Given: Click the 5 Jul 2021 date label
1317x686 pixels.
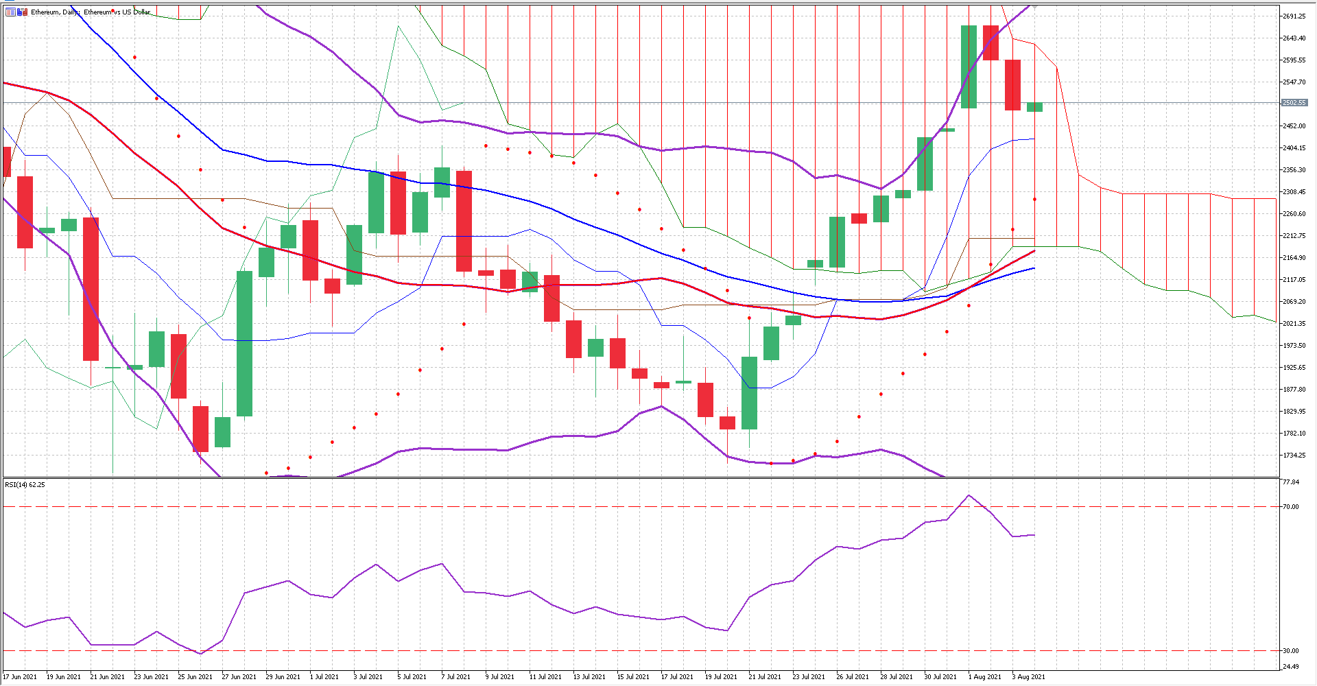Looking at the screenshot, I should [414, 677].
